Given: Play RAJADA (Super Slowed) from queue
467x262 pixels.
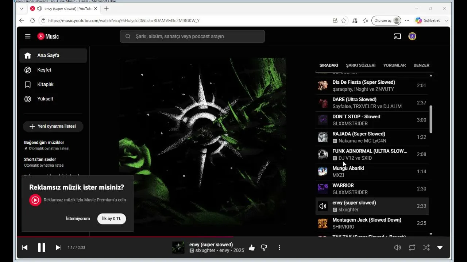Looking at the screenshot, I should tap(372, 137).
